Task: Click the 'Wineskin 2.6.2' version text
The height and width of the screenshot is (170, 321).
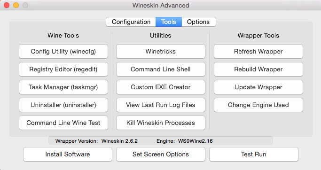Action: point(119,141)
